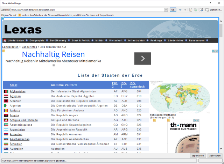The width and height of the screenshot is (224, 164).
Task: Click the Albanien flag image
Action: (x=6, y=101)
